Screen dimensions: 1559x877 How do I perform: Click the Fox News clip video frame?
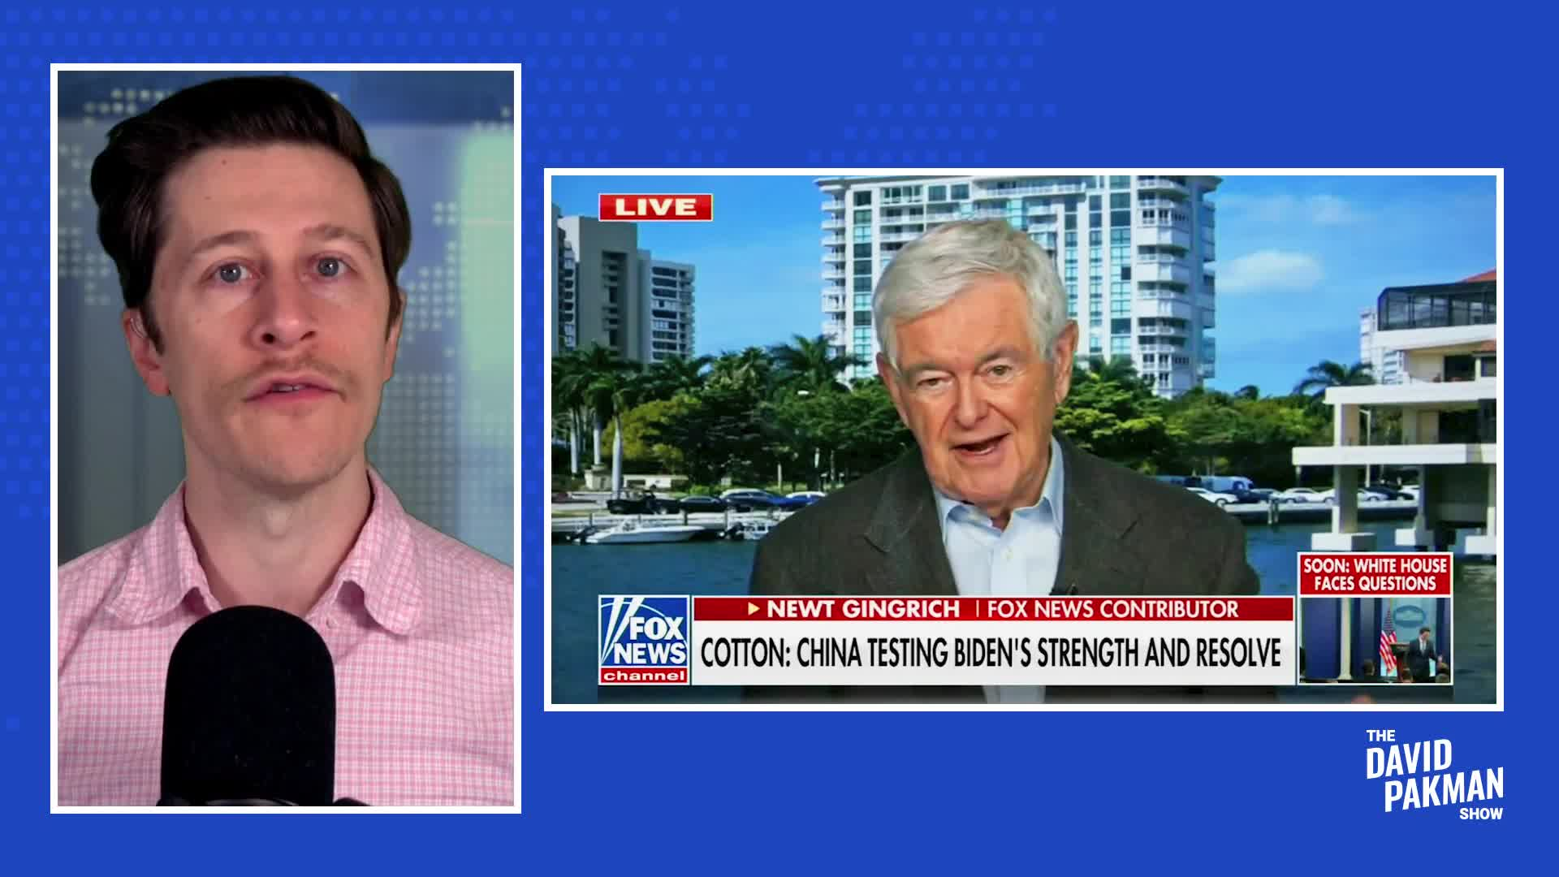point(1023,439)
